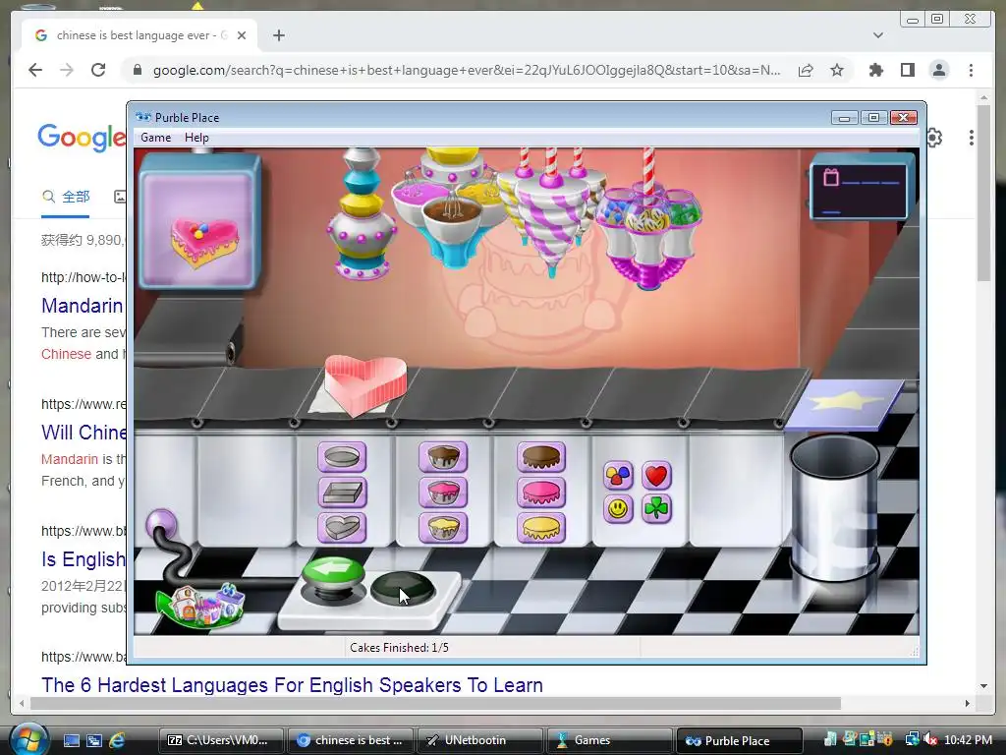Image resolution: width=1006 pixels, height=755 pixels.
Task: Open Chrome three-dot menu
Action: [971, 70]
